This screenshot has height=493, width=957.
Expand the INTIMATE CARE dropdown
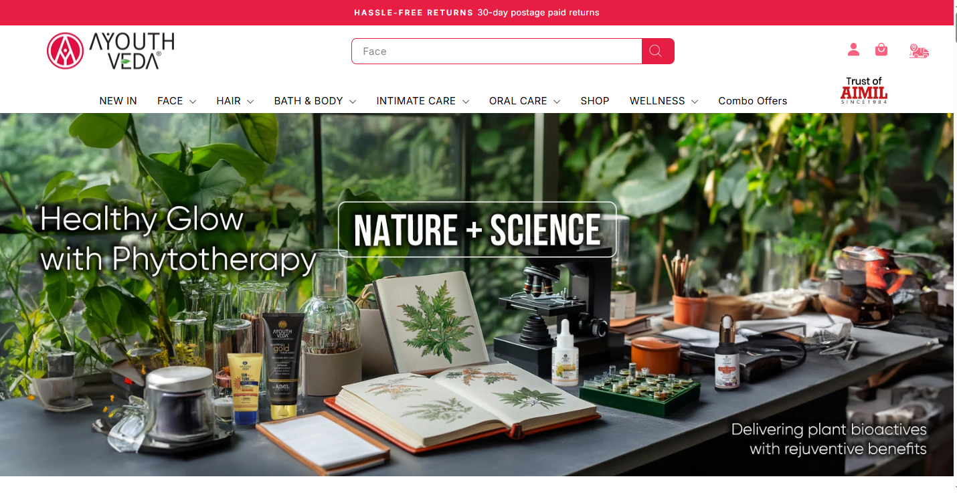(x=423, y=101)
